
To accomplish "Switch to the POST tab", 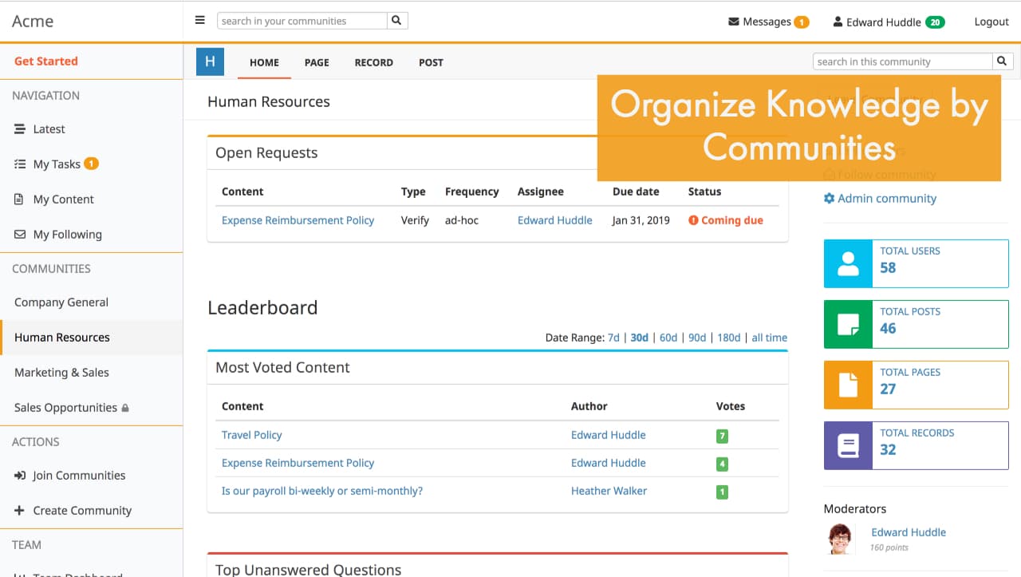I will coord(431,62).
